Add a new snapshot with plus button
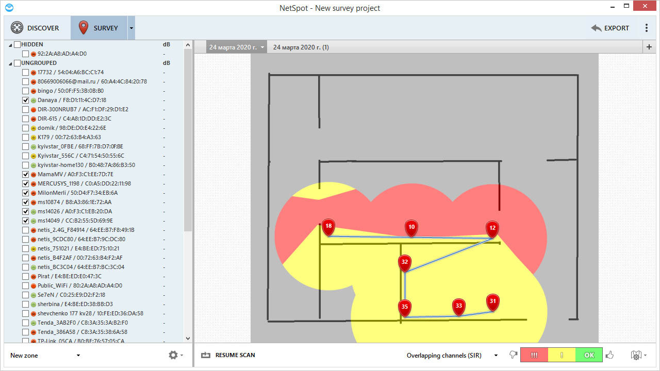The width and height of the screenshot is (660, 371). [x=649, y=47]
